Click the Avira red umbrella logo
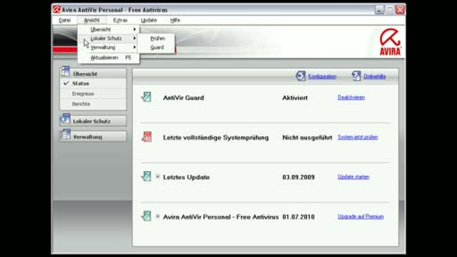 (390, 43)
